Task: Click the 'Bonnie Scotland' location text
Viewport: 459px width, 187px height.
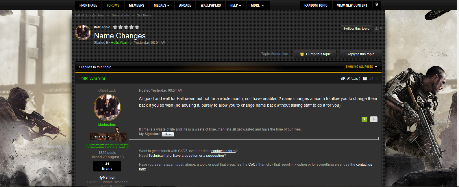Action: 114,182
